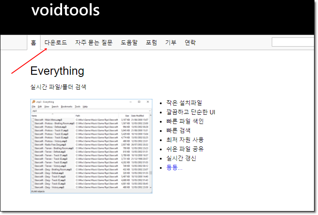Click the 빠른 파일 색인 list item
Screen dimensions: 318x215
185,121
